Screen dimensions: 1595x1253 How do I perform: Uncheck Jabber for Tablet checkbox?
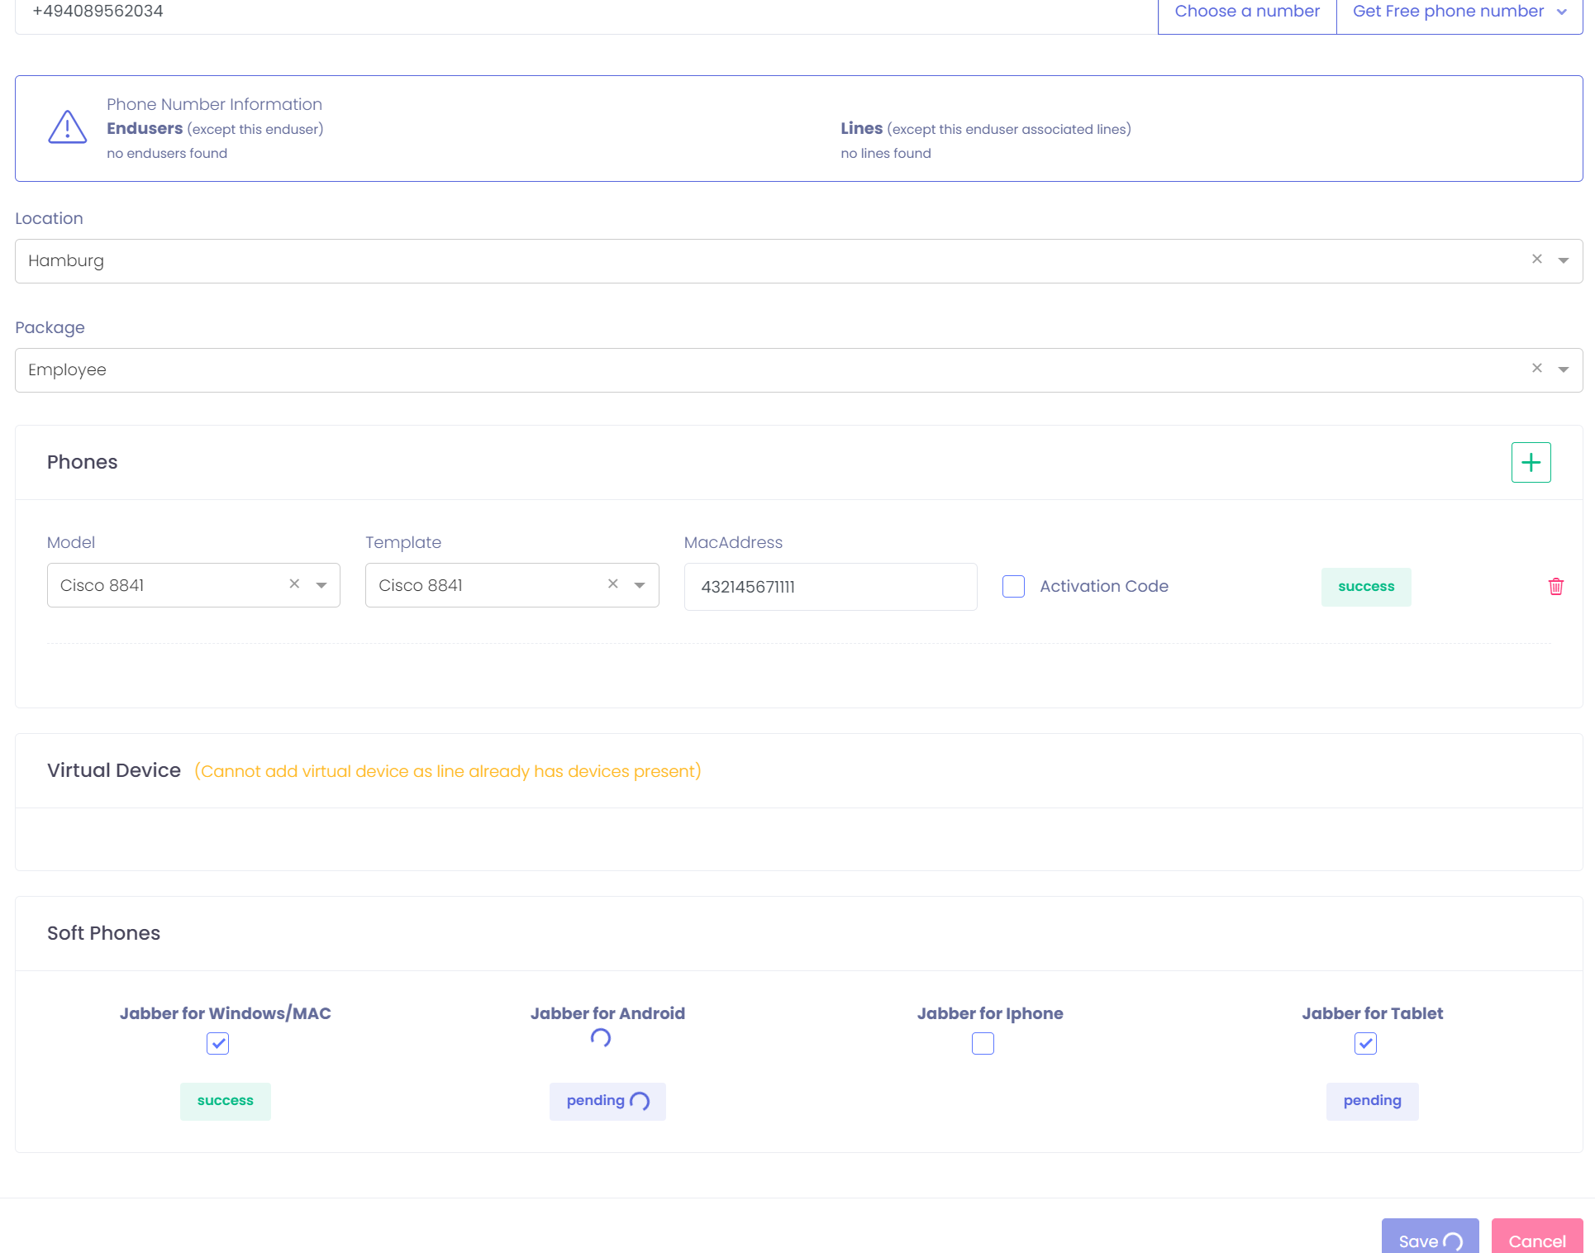coord(1365,1044)
